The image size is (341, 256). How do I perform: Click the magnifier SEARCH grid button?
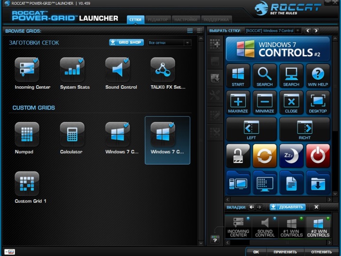click(x=265, y=76)
